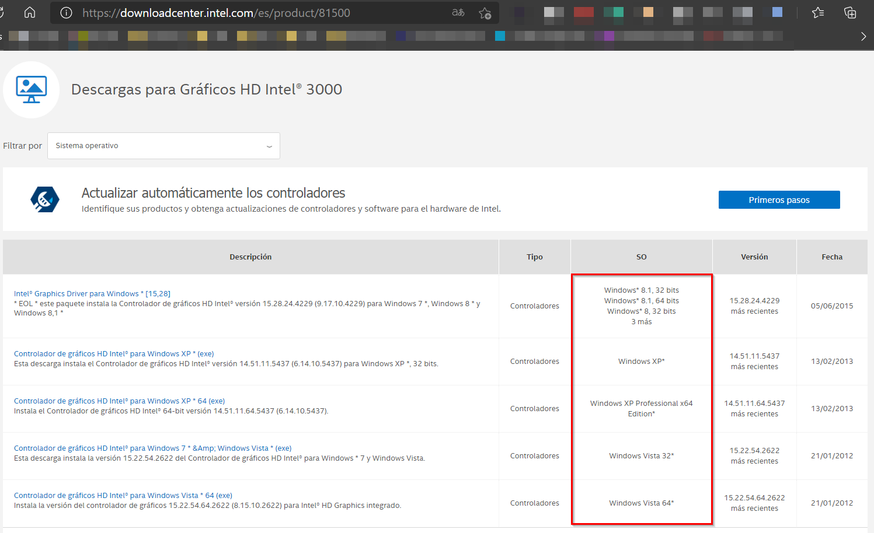This screenshot has height=533, width=874.
Task: Click 'más recientes' under version 14.51.11.5437
Action: click(x=754, y=367)
